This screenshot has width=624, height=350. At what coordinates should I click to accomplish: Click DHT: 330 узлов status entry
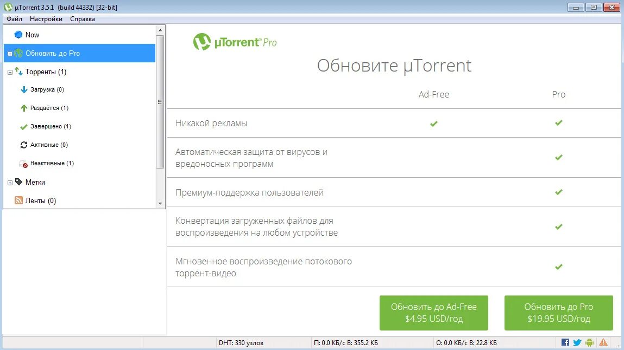241,342
